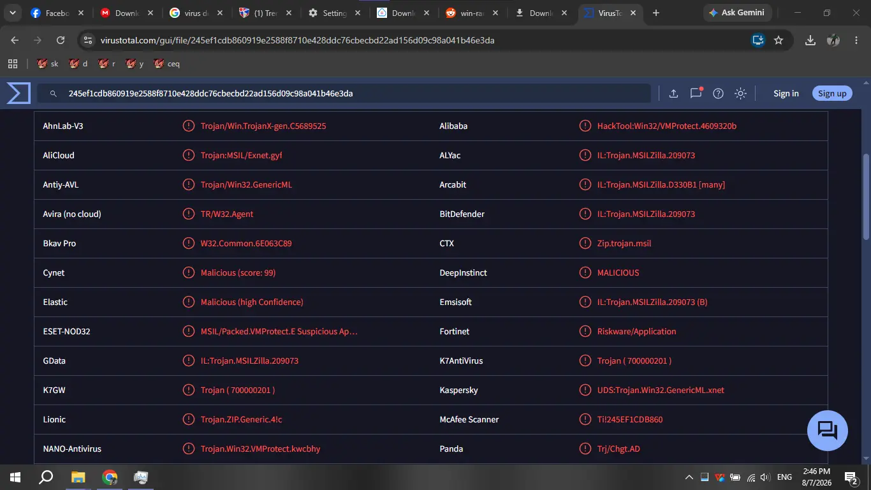The width and height of the screenshot is (871, 490).
Task: Open the VirusTotal help icon
Action: tap(718, 93)
